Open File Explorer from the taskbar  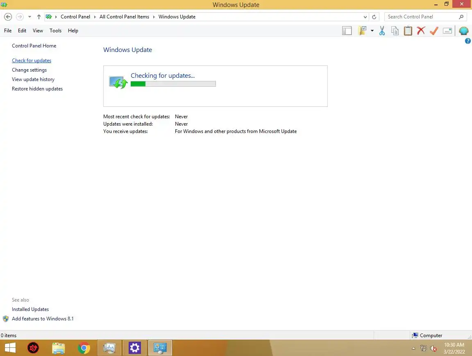pos(59,348)
